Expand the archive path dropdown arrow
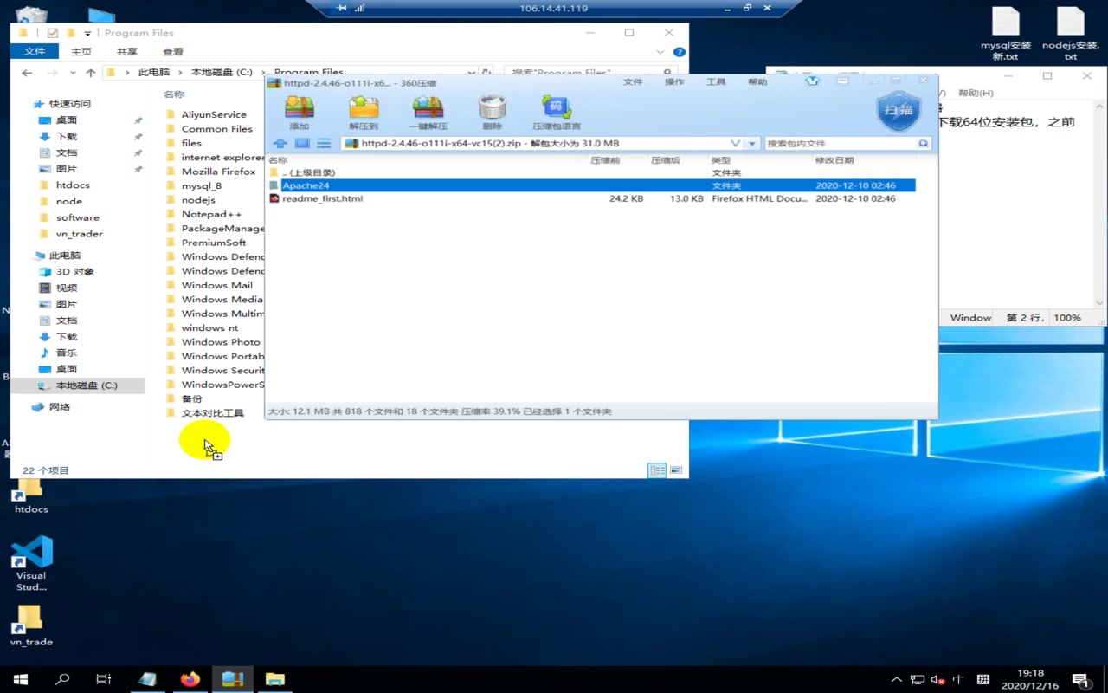1108x693 pixels. [x=751, y=144]
